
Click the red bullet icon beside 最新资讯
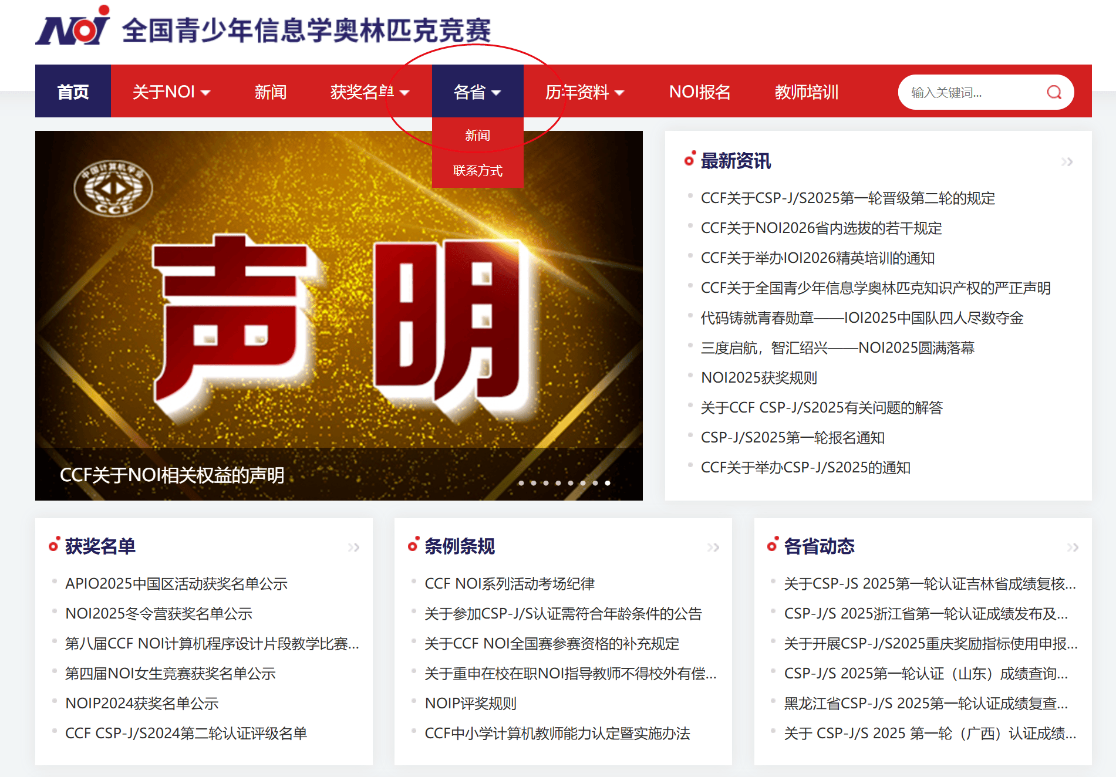pos(690,160)
